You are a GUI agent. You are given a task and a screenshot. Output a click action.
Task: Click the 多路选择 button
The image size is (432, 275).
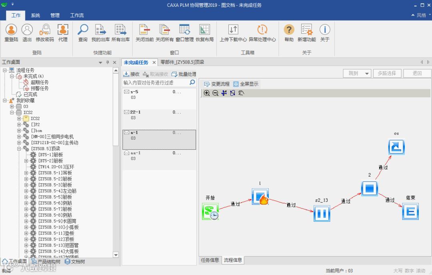point(387,73)
